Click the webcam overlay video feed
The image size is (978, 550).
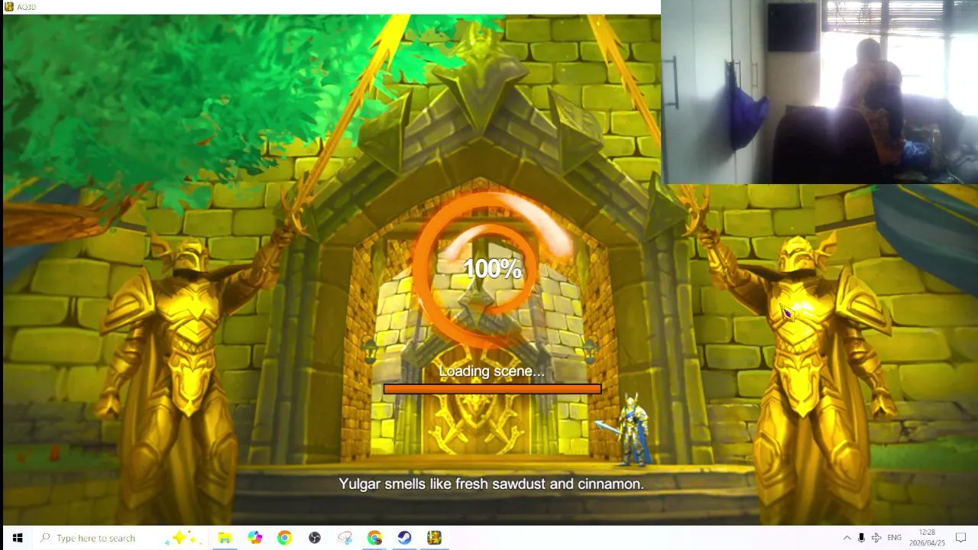tap(819, 92)
